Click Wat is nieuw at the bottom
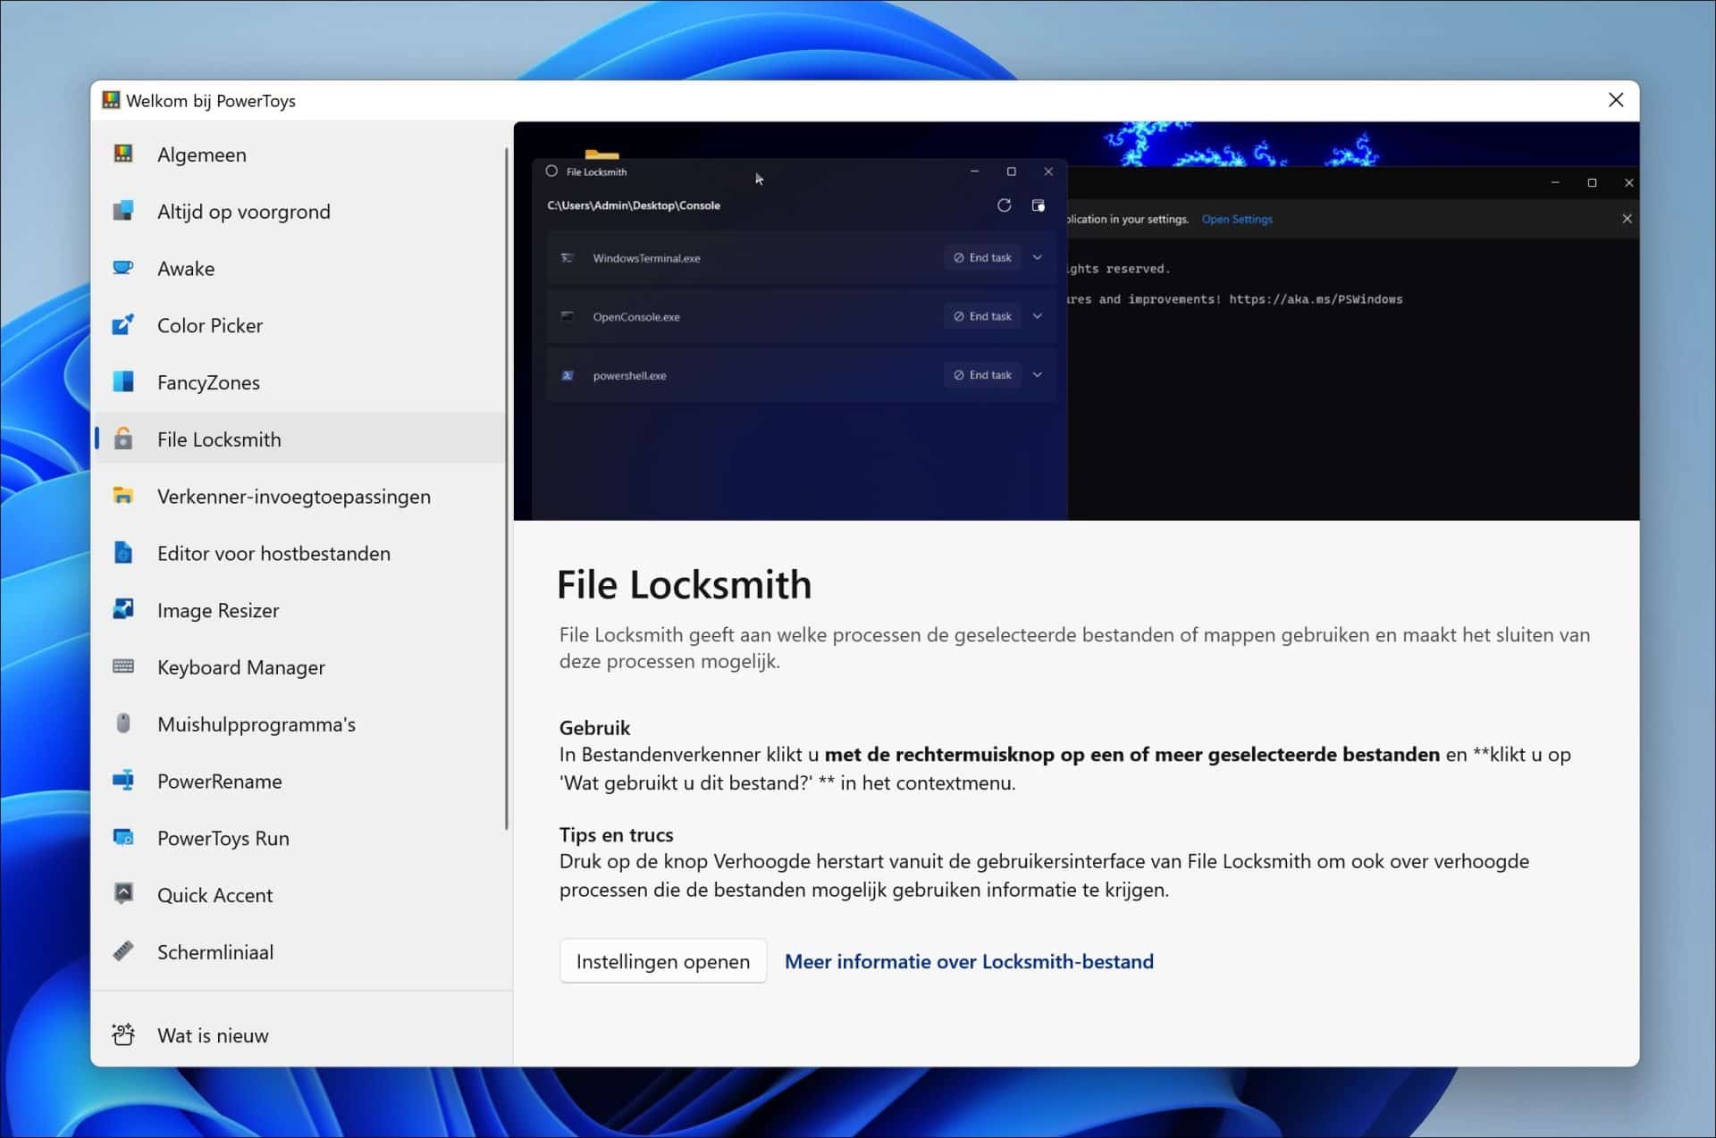This screenshot has width=1716, height=1138. tap(300, 1035)
